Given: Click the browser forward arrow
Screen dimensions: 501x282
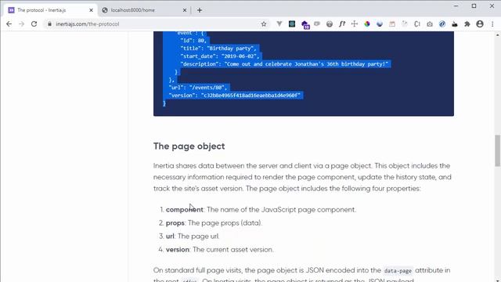Looking at the screenshot, I should point(21,24).
